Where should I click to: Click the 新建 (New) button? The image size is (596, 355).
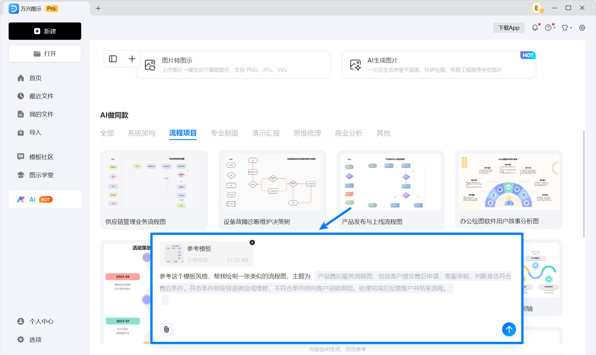(x=45, y=31)
